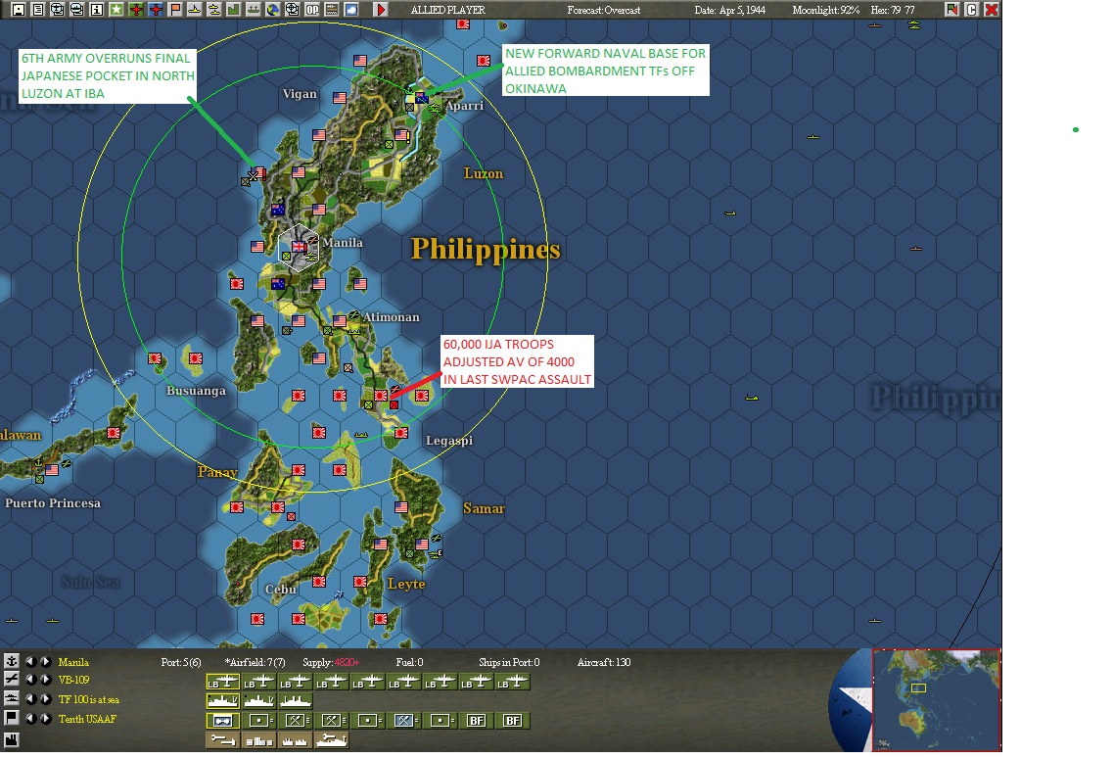Click the green factory-shaped toolbar icon
The width and height of the screenshot is (1113, 758).
point(234,10)
